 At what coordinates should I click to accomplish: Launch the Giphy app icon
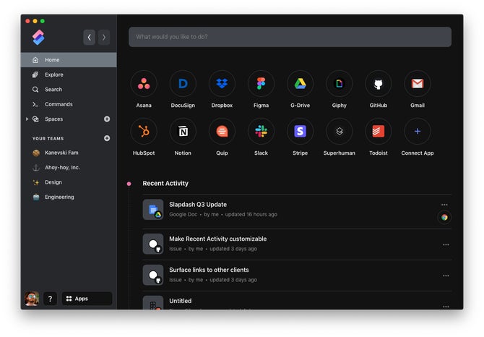pos(340,84)
